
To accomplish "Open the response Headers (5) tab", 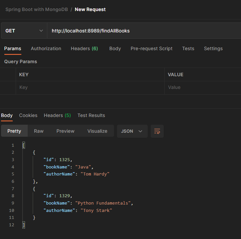I will click(57, 115).
